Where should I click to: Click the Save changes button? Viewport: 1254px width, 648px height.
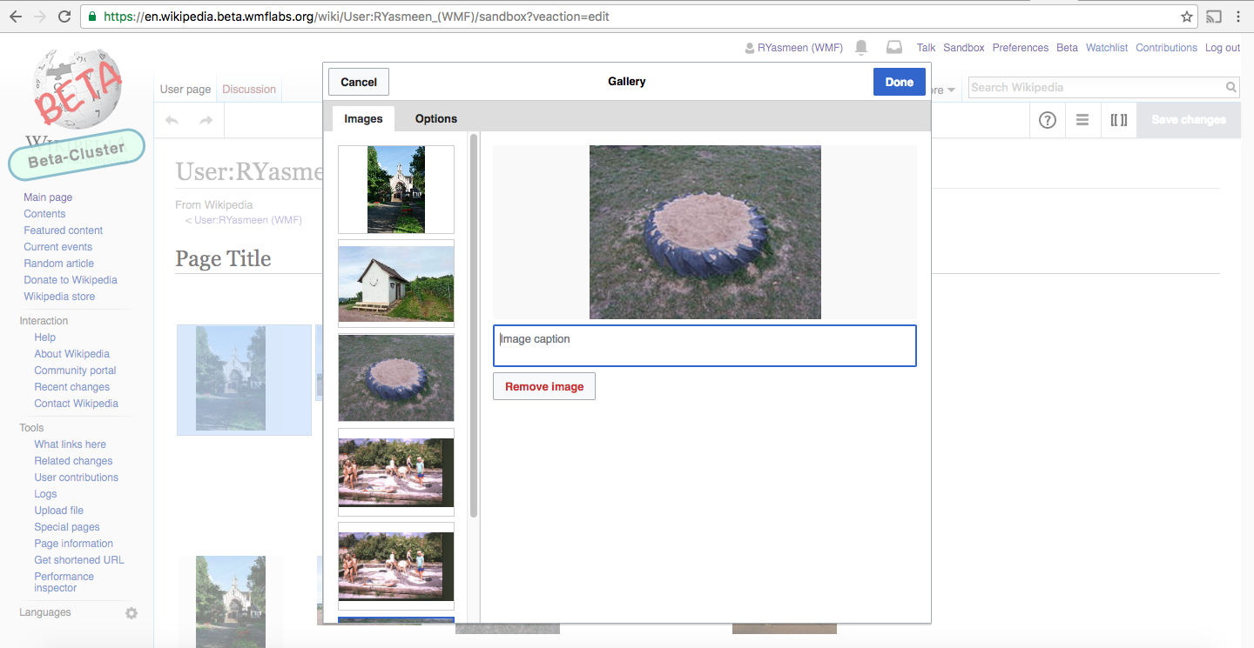(x=1189, y=119)
